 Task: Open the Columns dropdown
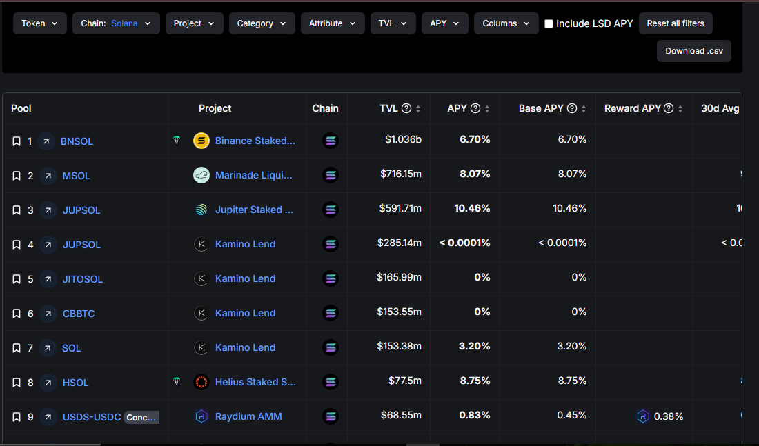[506, 23]
